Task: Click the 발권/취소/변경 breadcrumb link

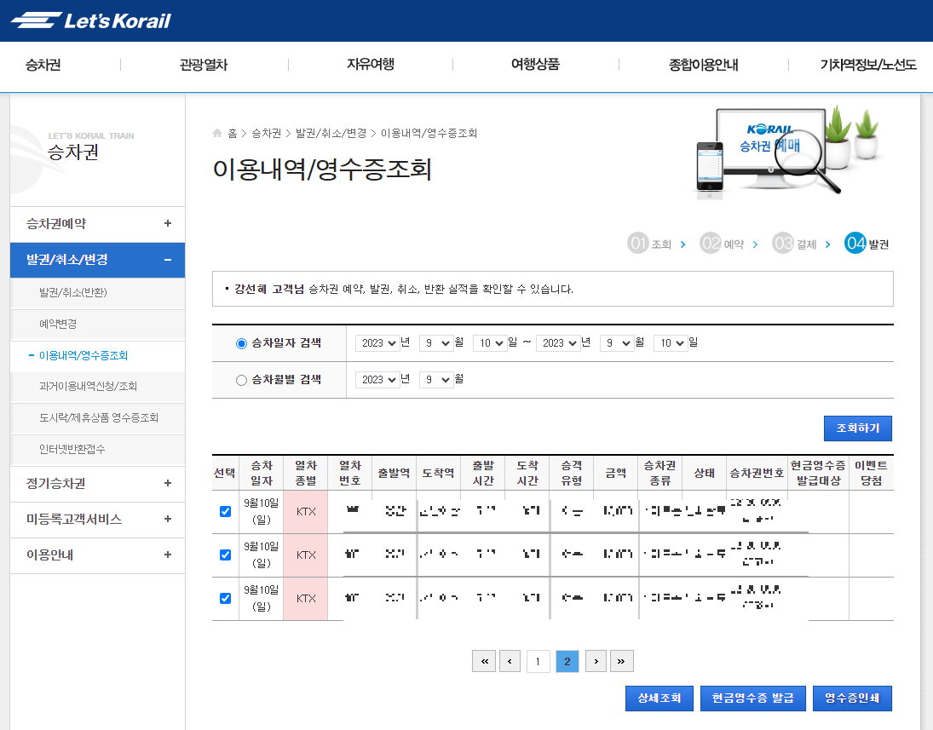Action: click(x=331, y=133)
